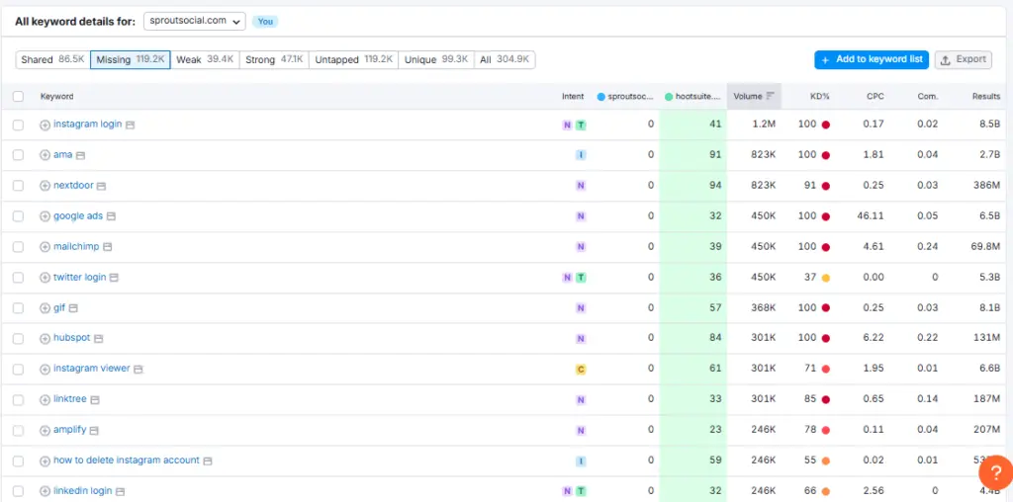Click the plus icon beside hubspot
Screen dimensions: 1013x502
45,339
